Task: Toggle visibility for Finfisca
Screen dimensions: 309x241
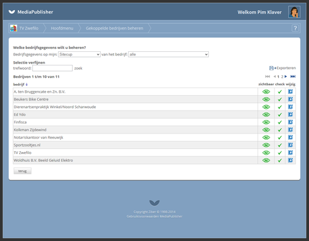Action: point(266,122)
